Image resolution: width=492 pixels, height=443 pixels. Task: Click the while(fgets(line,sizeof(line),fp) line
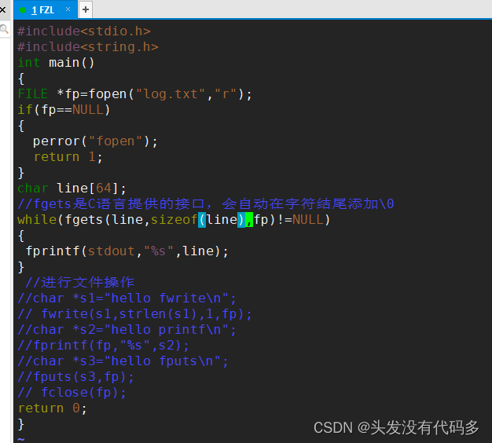(x=174, y=219)
